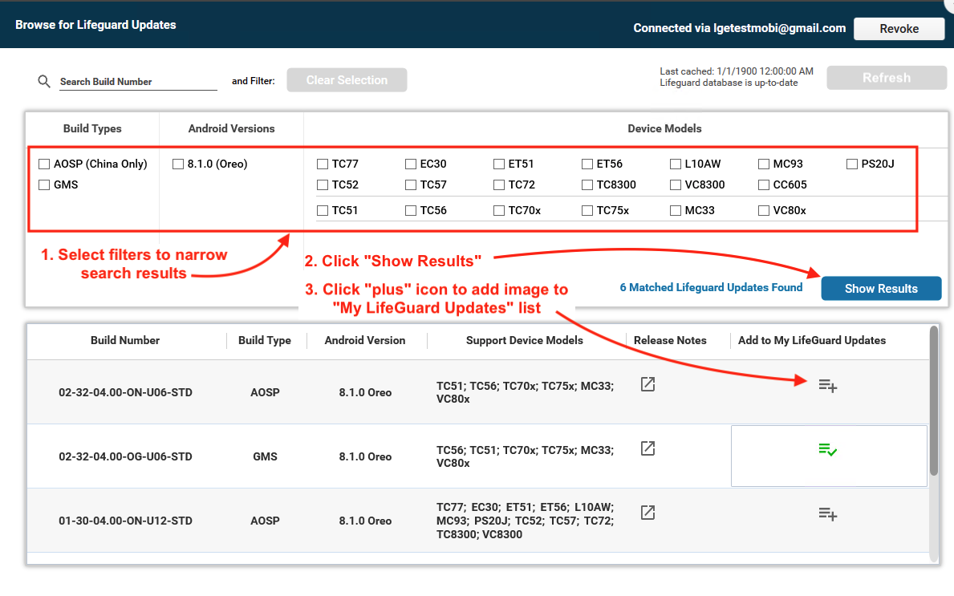Check the GMS build type filter
This screenshot has width=954, height=596.
tap(45, 185)
